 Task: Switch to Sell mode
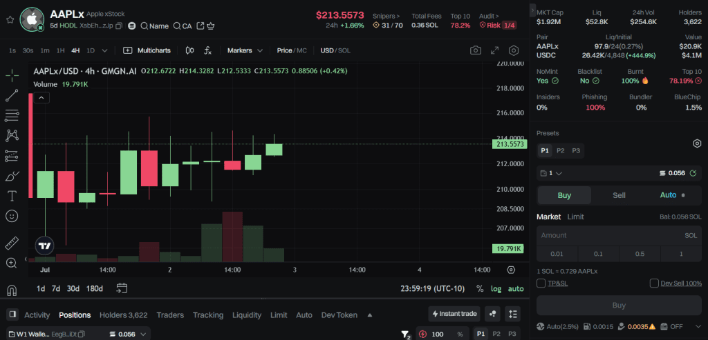619,195
